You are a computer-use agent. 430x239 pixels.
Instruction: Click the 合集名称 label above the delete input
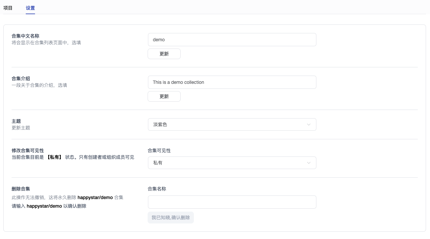(157, 189)
